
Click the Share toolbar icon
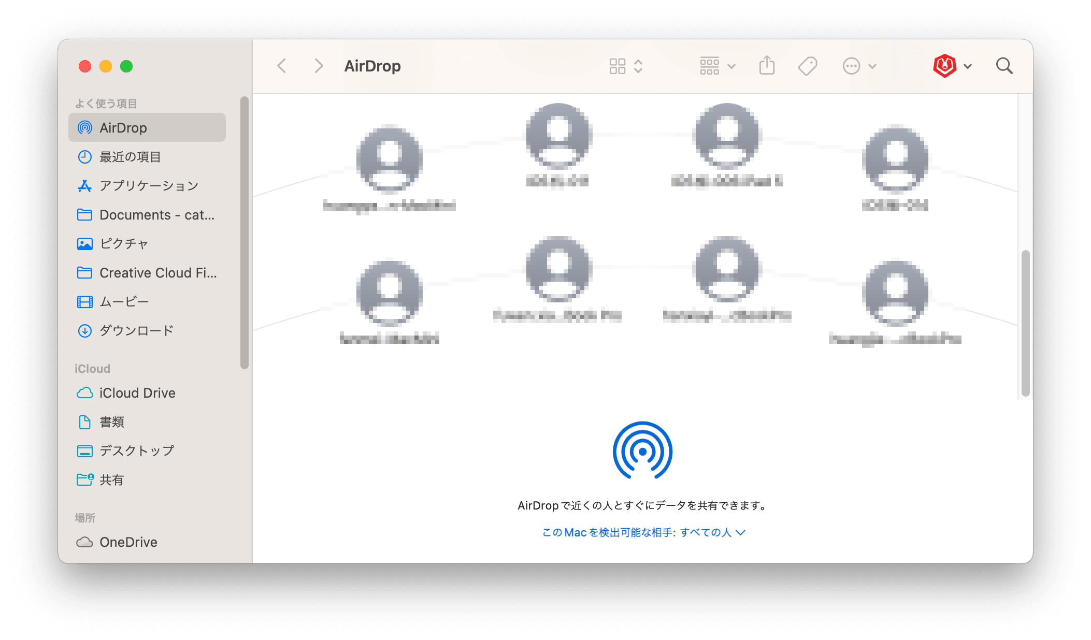pos(767,66)
